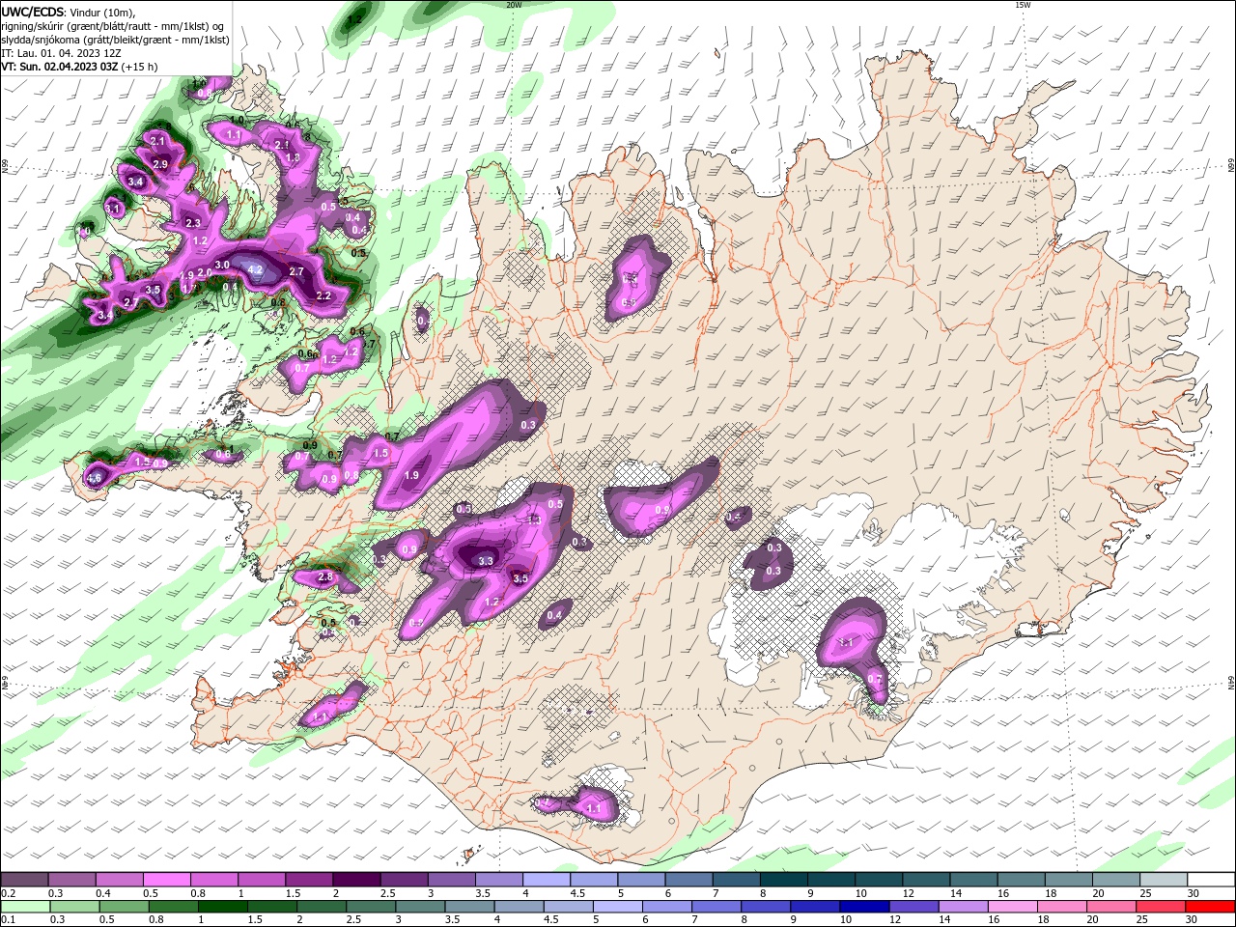The height and width of the screenshot is (927, 1236).
Task: Click the '3.3' precipitation value on the map
Action: pyautogui.click(x=486, y=561)
